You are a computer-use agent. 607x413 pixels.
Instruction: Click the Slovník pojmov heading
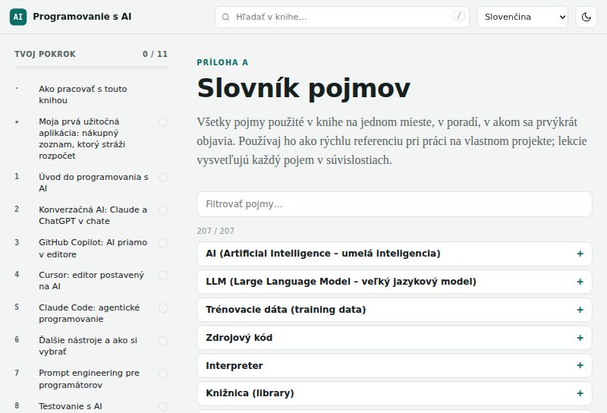(303, 88)
